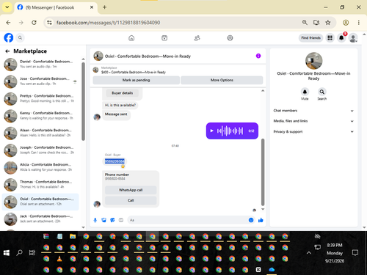Viewport: 367px width, 275px height.
Task: Open the purple conversation info icon
Action: (258, 56)
